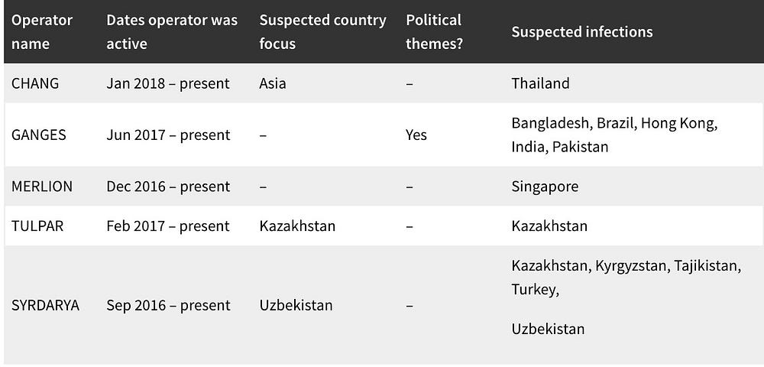Click the Jan 2018 – present date cell
This screenshot has height=367, width=764.
(x=168, y=83)
